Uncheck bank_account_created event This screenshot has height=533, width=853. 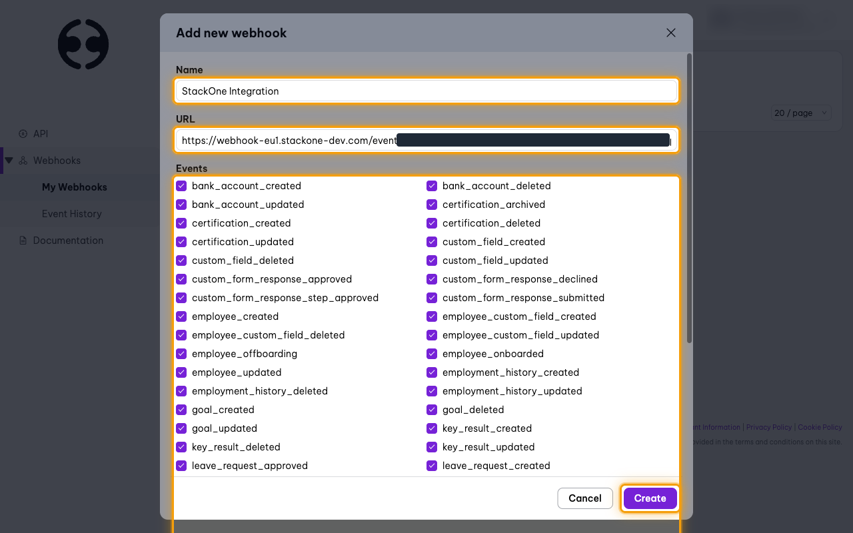pyautogui.click(x=181, y=186)
